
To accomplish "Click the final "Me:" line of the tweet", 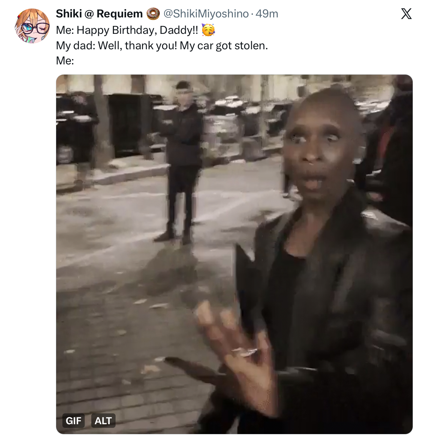I will 65,61.
